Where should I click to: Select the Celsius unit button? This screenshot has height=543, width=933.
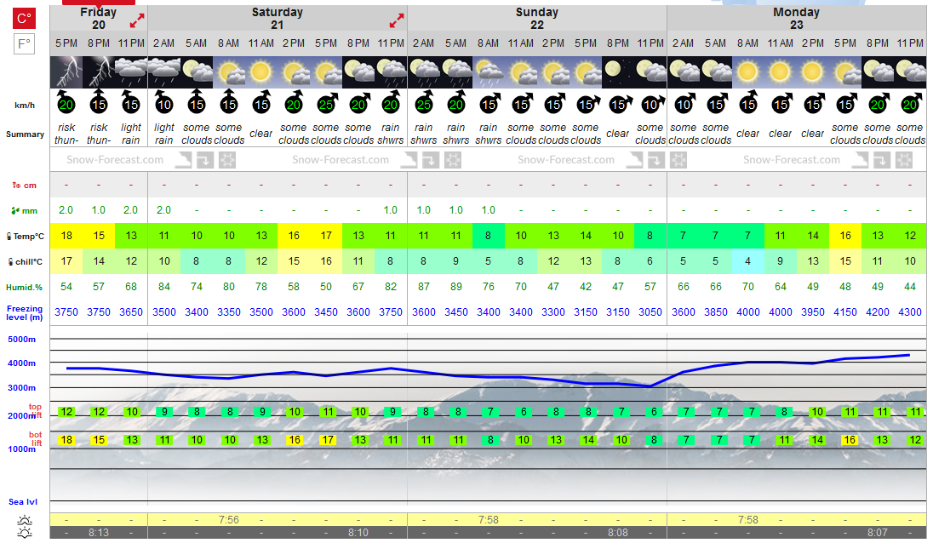(x=25, y=19)
